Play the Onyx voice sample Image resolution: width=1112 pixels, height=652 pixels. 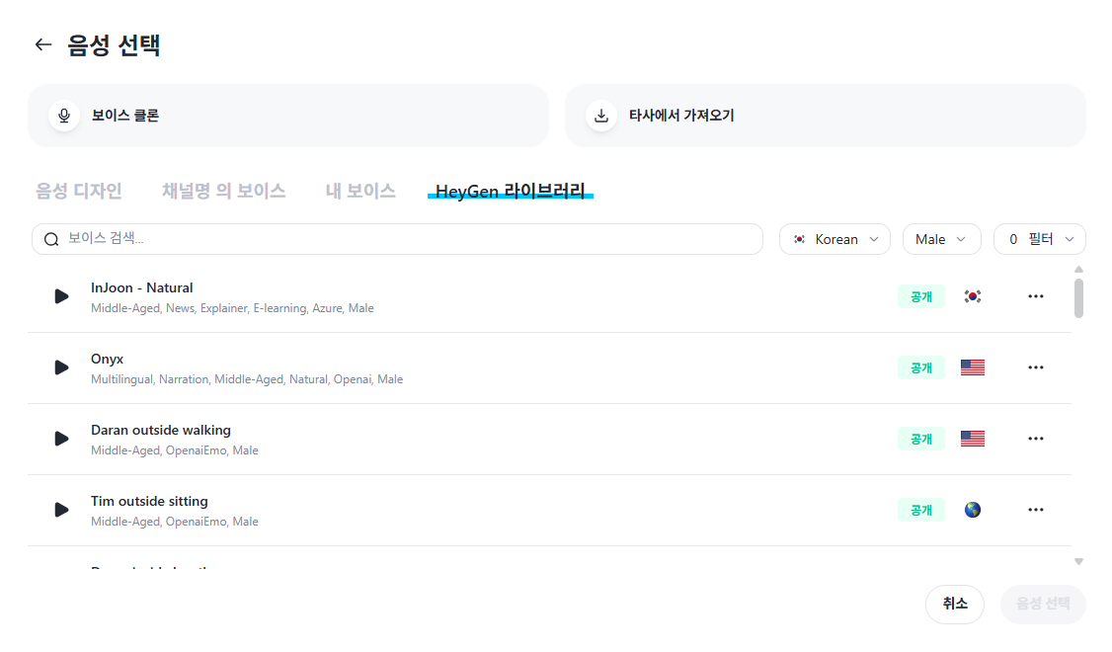click(61, 367)
